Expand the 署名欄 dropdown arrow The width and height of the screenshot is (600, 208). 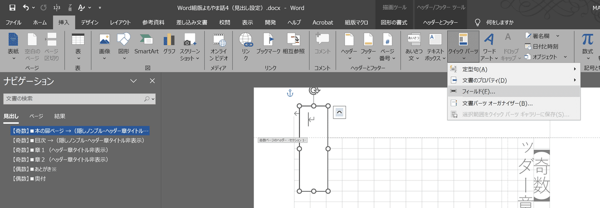[557, 35]
